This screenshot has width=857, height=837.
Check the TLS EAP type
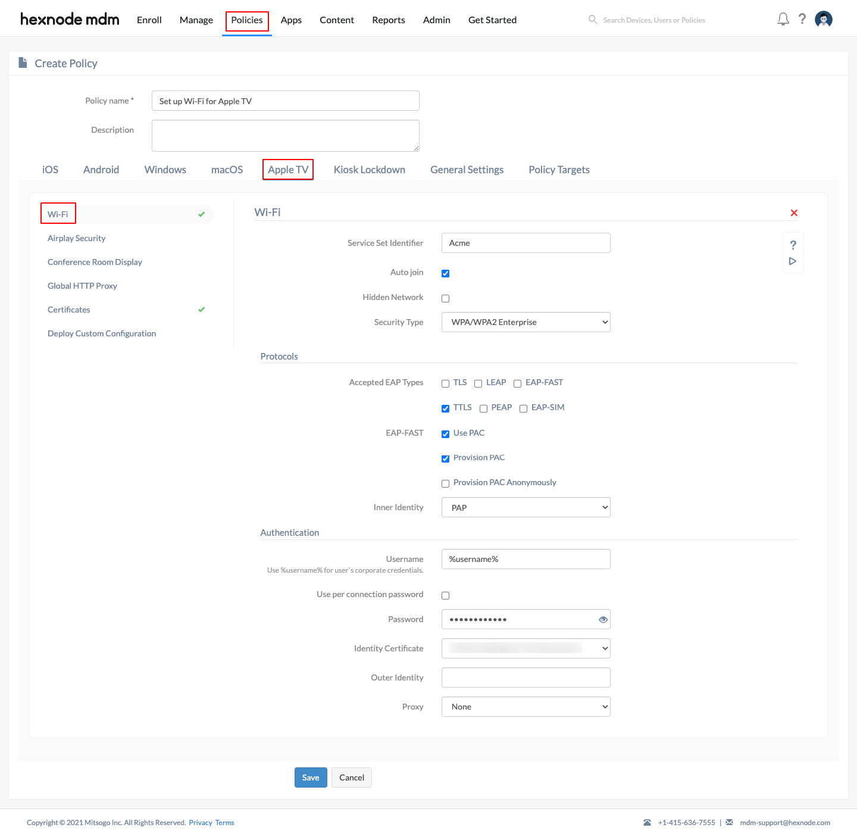445,383
